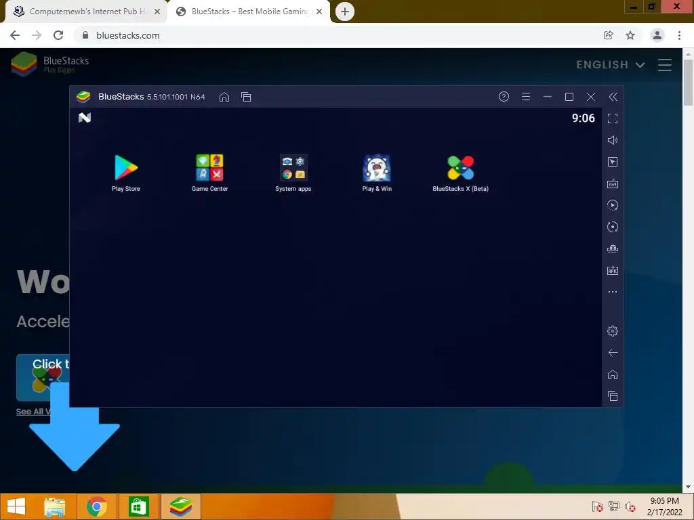Click the scrollbar down arrow in Chrome

pos(688,487)
